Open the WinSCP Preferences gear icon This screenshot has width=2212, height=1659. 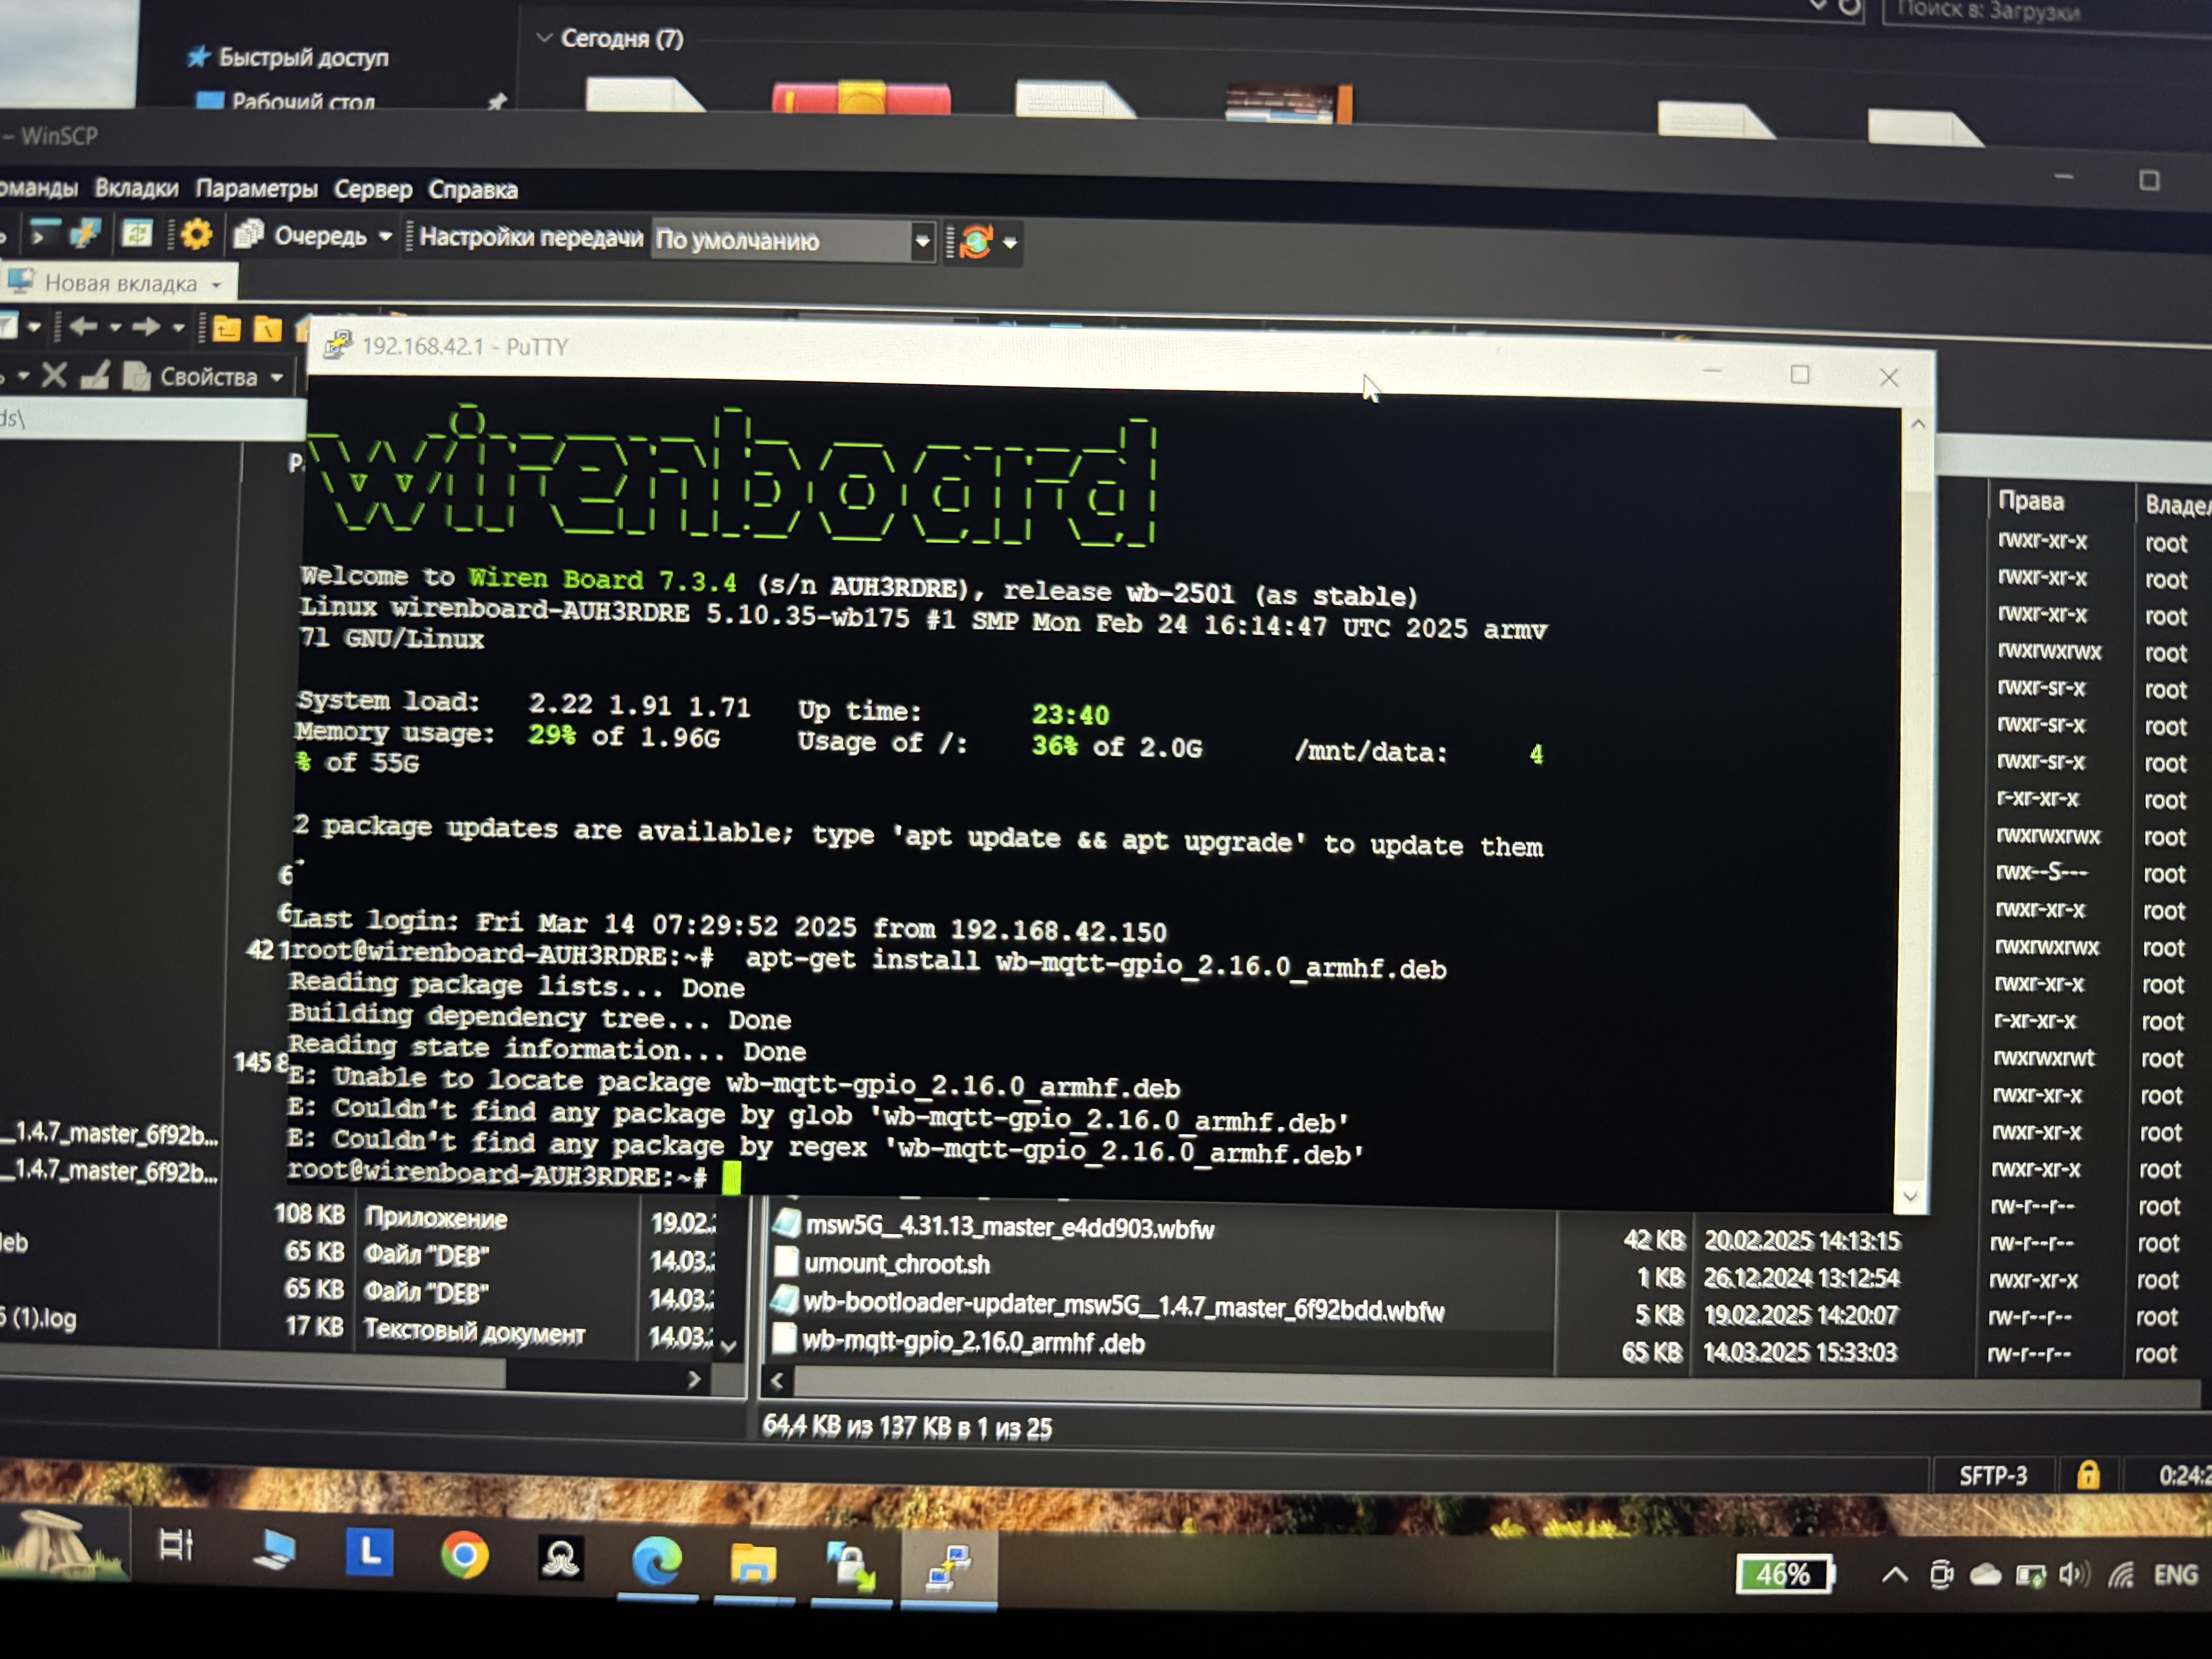(x=197, y=235)
